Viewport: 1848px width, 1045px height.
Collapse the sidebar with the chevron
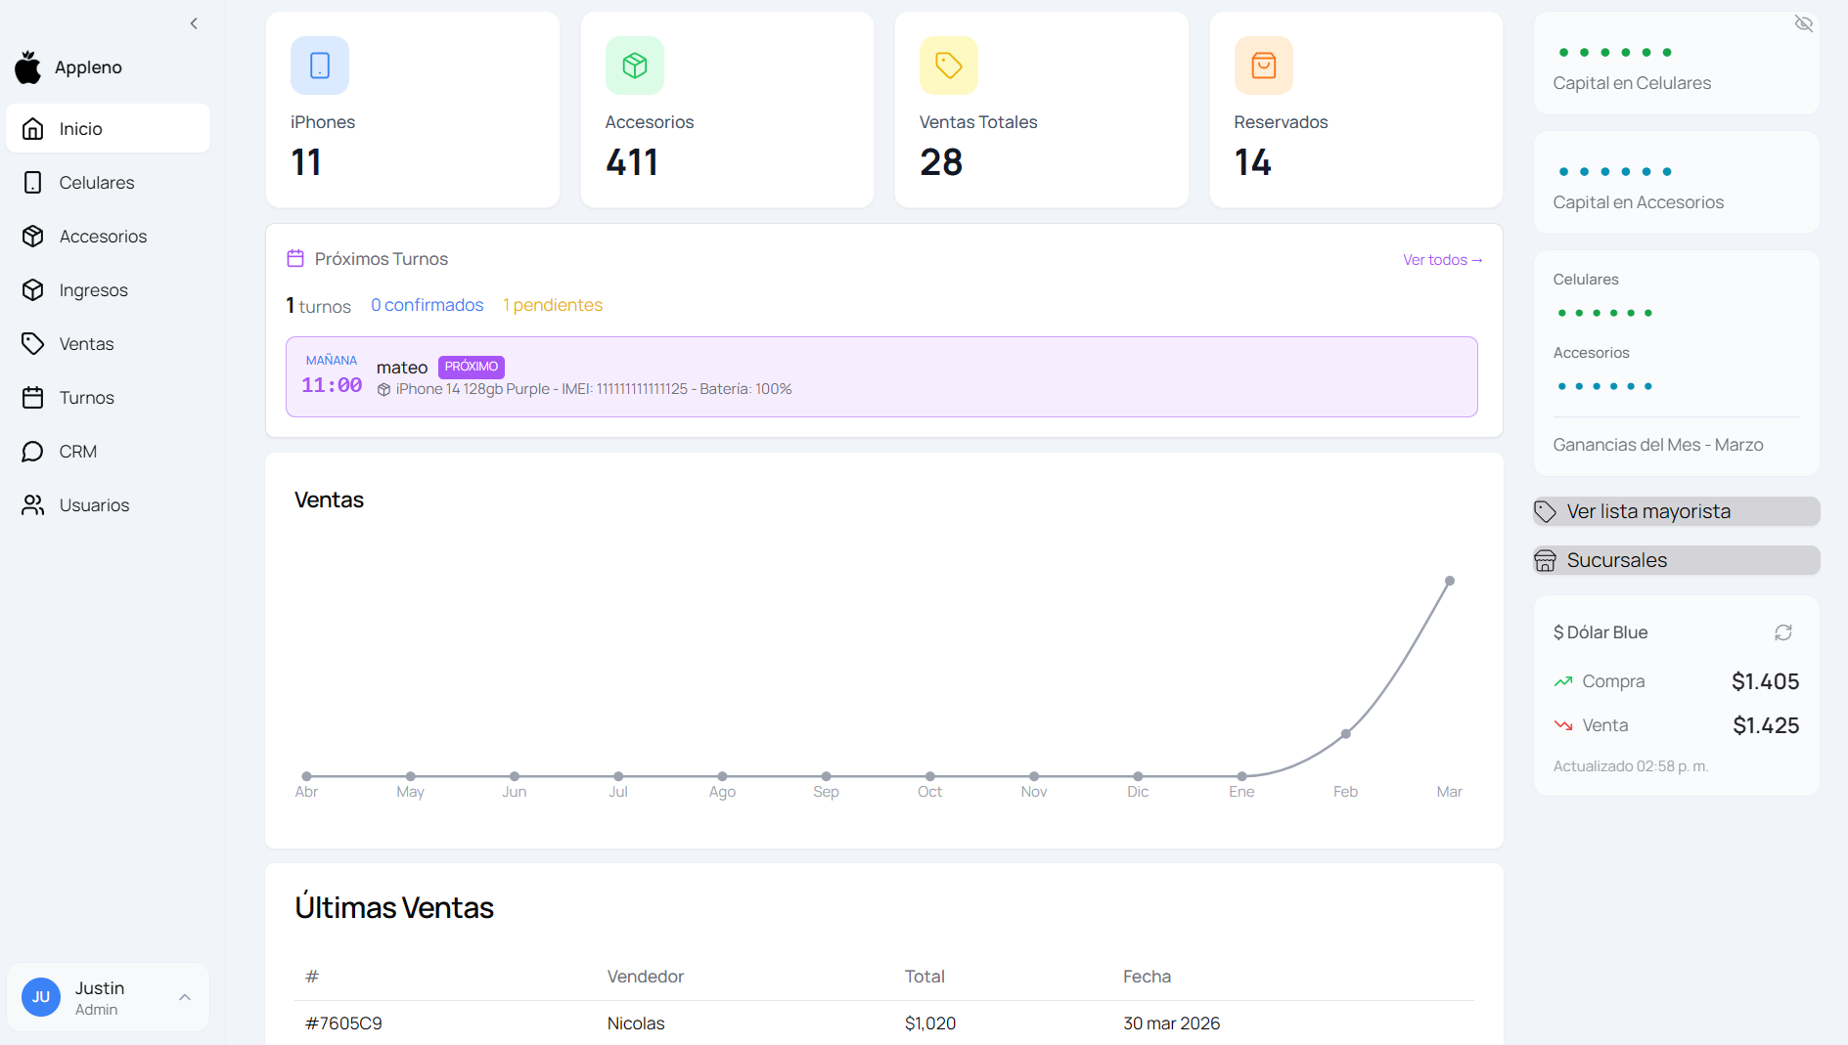pyautogui.click(x=194, y=23)
